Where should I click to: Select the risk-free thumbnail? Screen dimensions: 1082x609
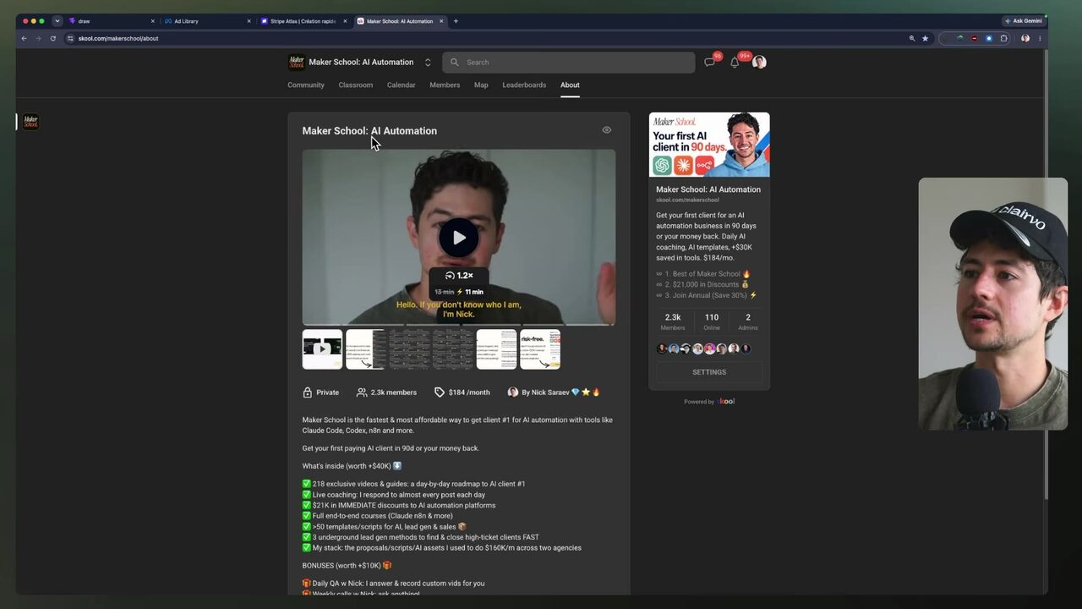coord(540,349)
